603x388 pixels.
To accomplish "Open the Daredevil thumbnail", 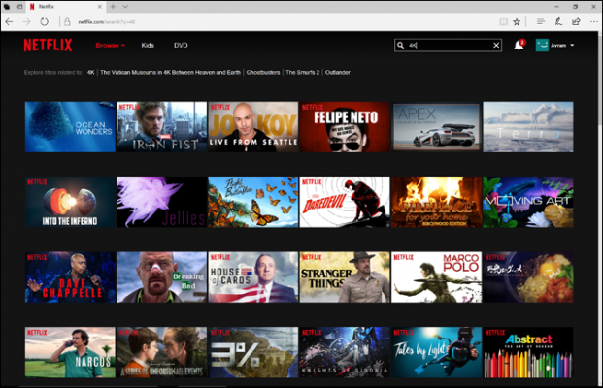I will (x=345, y=202).
